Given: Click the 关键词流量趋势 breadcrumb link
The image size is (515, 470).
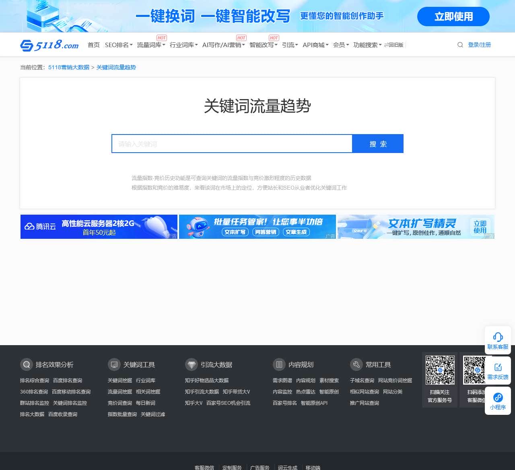Looking at the screenshot, I should [x=116, y=67].
